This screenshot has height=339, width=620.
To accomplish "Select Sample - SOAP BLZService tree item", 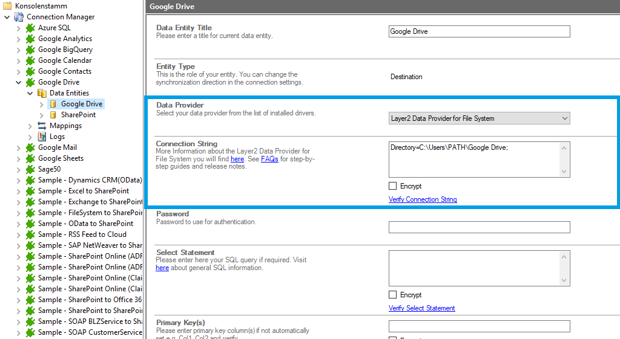I will (x=90, y=321).
